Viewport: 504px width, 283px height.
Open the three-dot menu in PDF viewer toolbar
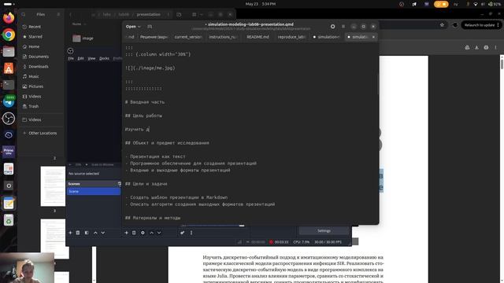pos(495,47)
